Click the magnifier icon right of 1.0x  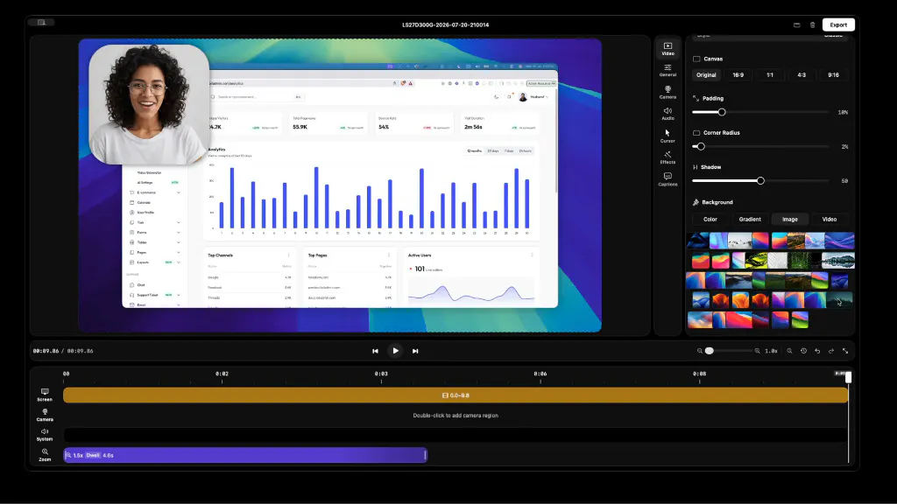tap(789, 351)
